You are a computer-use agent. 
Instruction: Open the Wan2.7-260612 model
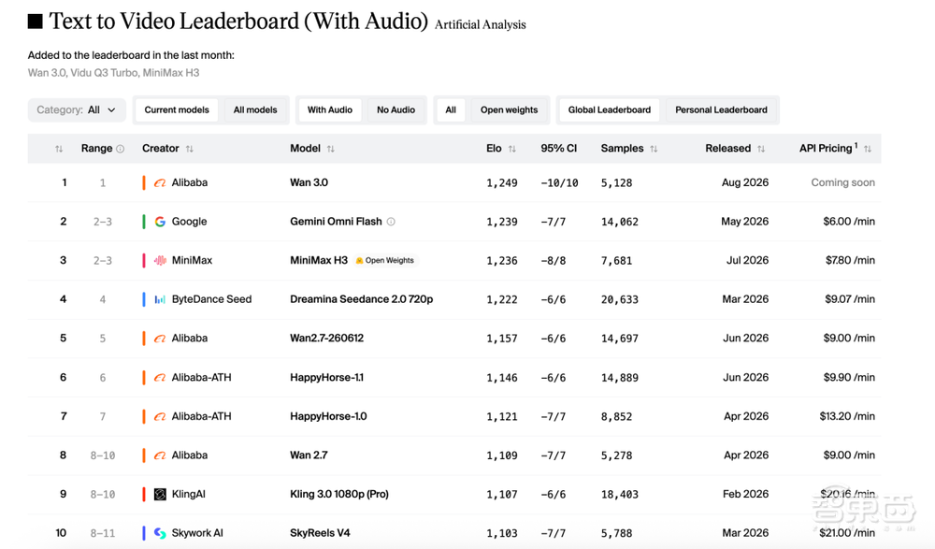pos(326,338)
